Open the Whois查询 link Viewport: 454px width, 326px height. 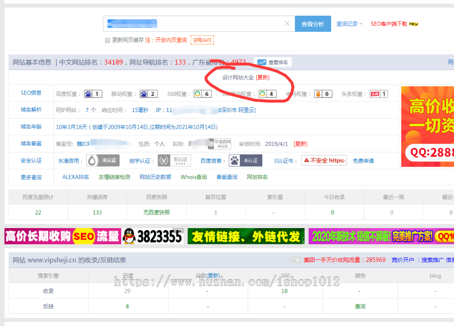pos(193,178)
